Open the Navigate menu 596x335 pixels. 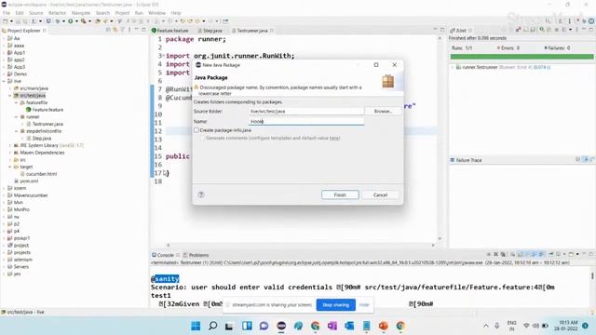(x=81, y=13)
